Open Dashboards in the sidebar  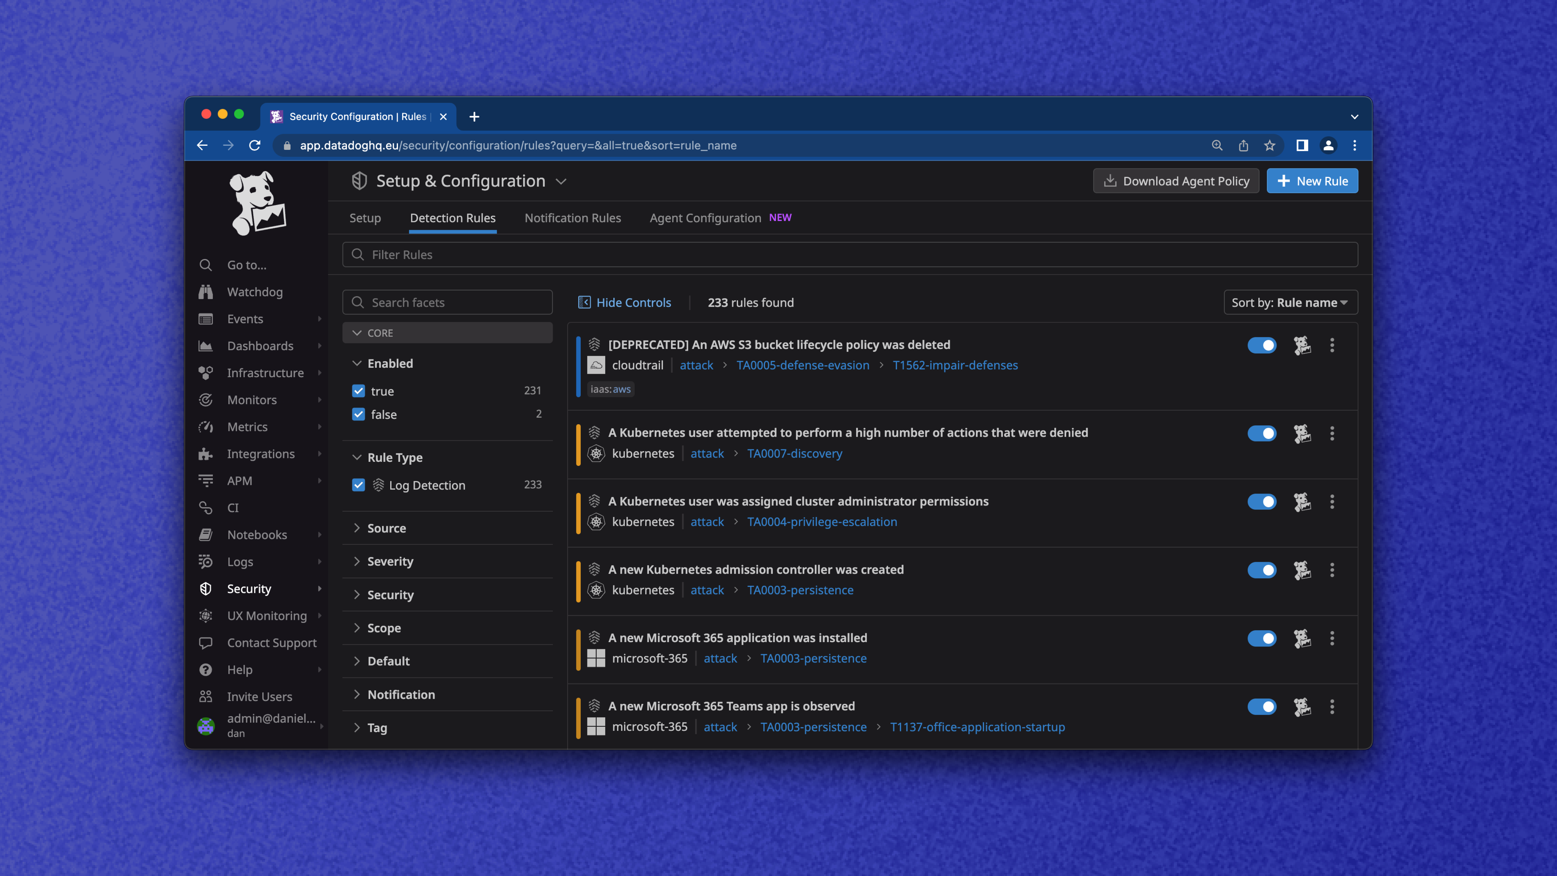pyautogui.click(x=260, y=346)
